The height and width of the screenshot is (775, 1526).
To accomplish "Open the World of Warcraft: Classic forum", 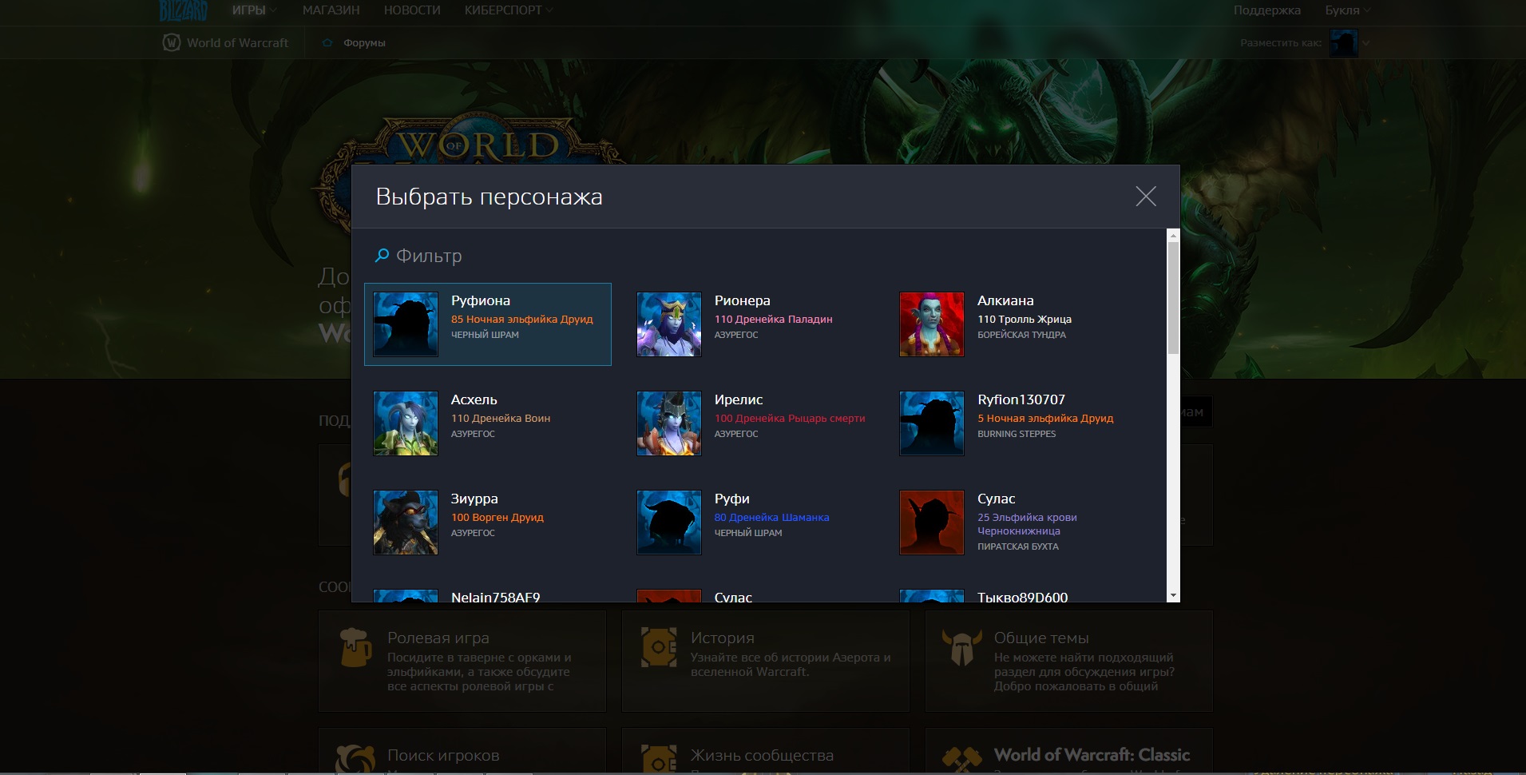I will [1069, 750].
